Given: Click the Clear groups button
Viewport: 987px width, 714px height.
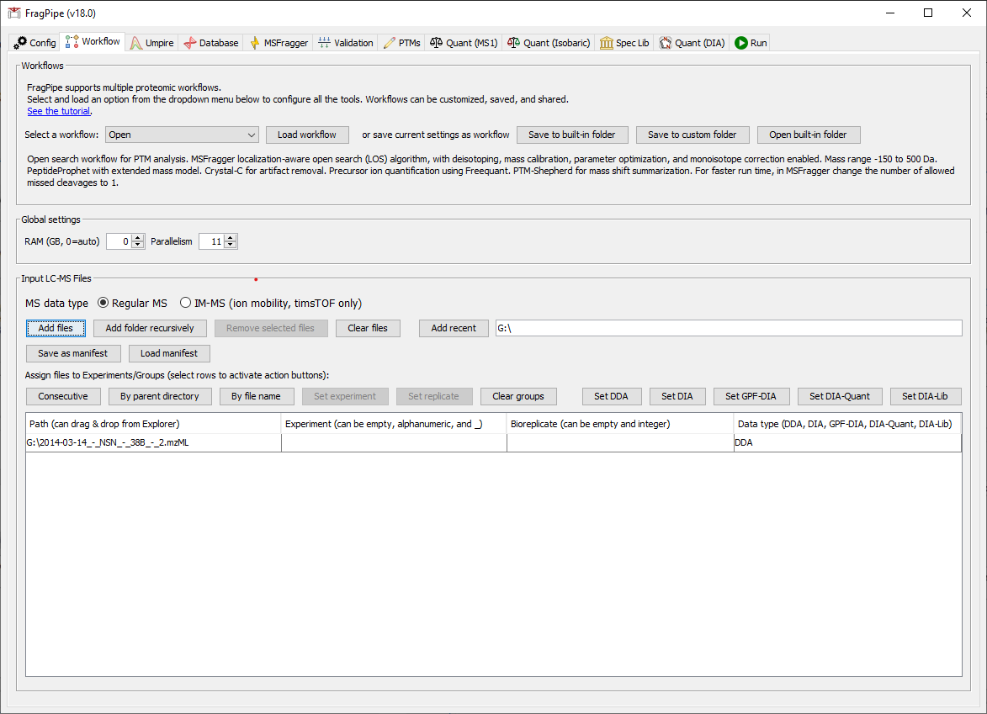Looking at the screenshot, I should (x=518, y=396).
